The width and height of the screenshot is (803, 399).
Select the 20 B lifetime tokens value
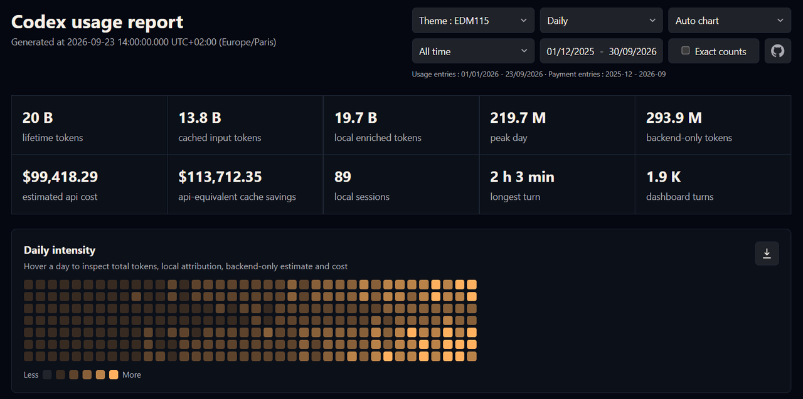(38, 118)
